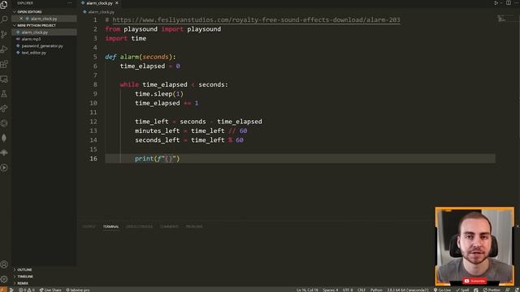Open the Extensions view
The width and height of the screenshot is (520, 292).
(x=4, y=64)
